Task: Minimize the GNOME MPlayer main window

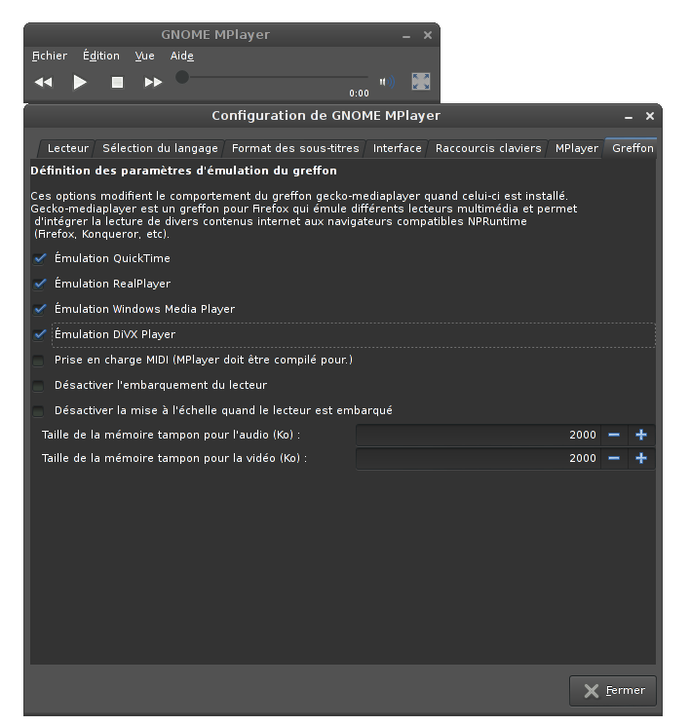Action: pyautogui.click(x=406, y=37)
